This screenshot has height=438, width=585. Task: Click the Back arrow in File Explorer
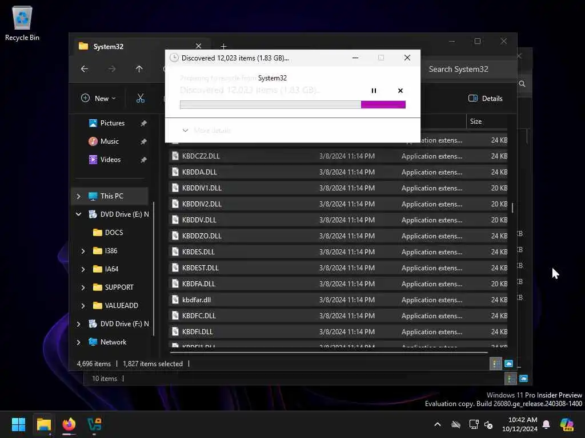pos(85,69)
